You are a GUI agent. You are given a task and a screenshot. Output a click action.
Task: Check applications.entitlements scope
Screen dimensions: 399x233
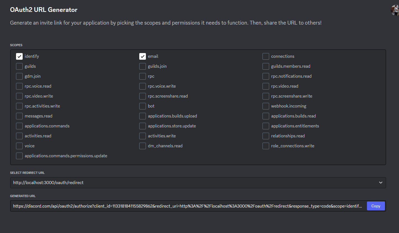pyautogui.click(x=266, y=126)
